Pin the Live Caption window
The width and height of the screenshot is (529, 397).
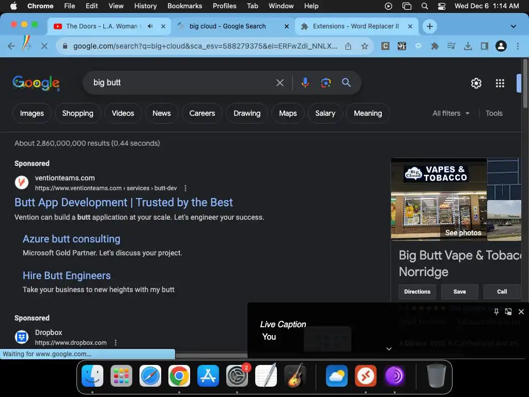tap(496, 312)
